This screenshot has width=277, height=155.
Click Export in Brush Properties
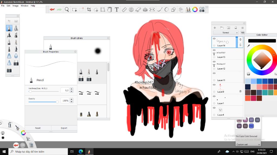(64, 128)
